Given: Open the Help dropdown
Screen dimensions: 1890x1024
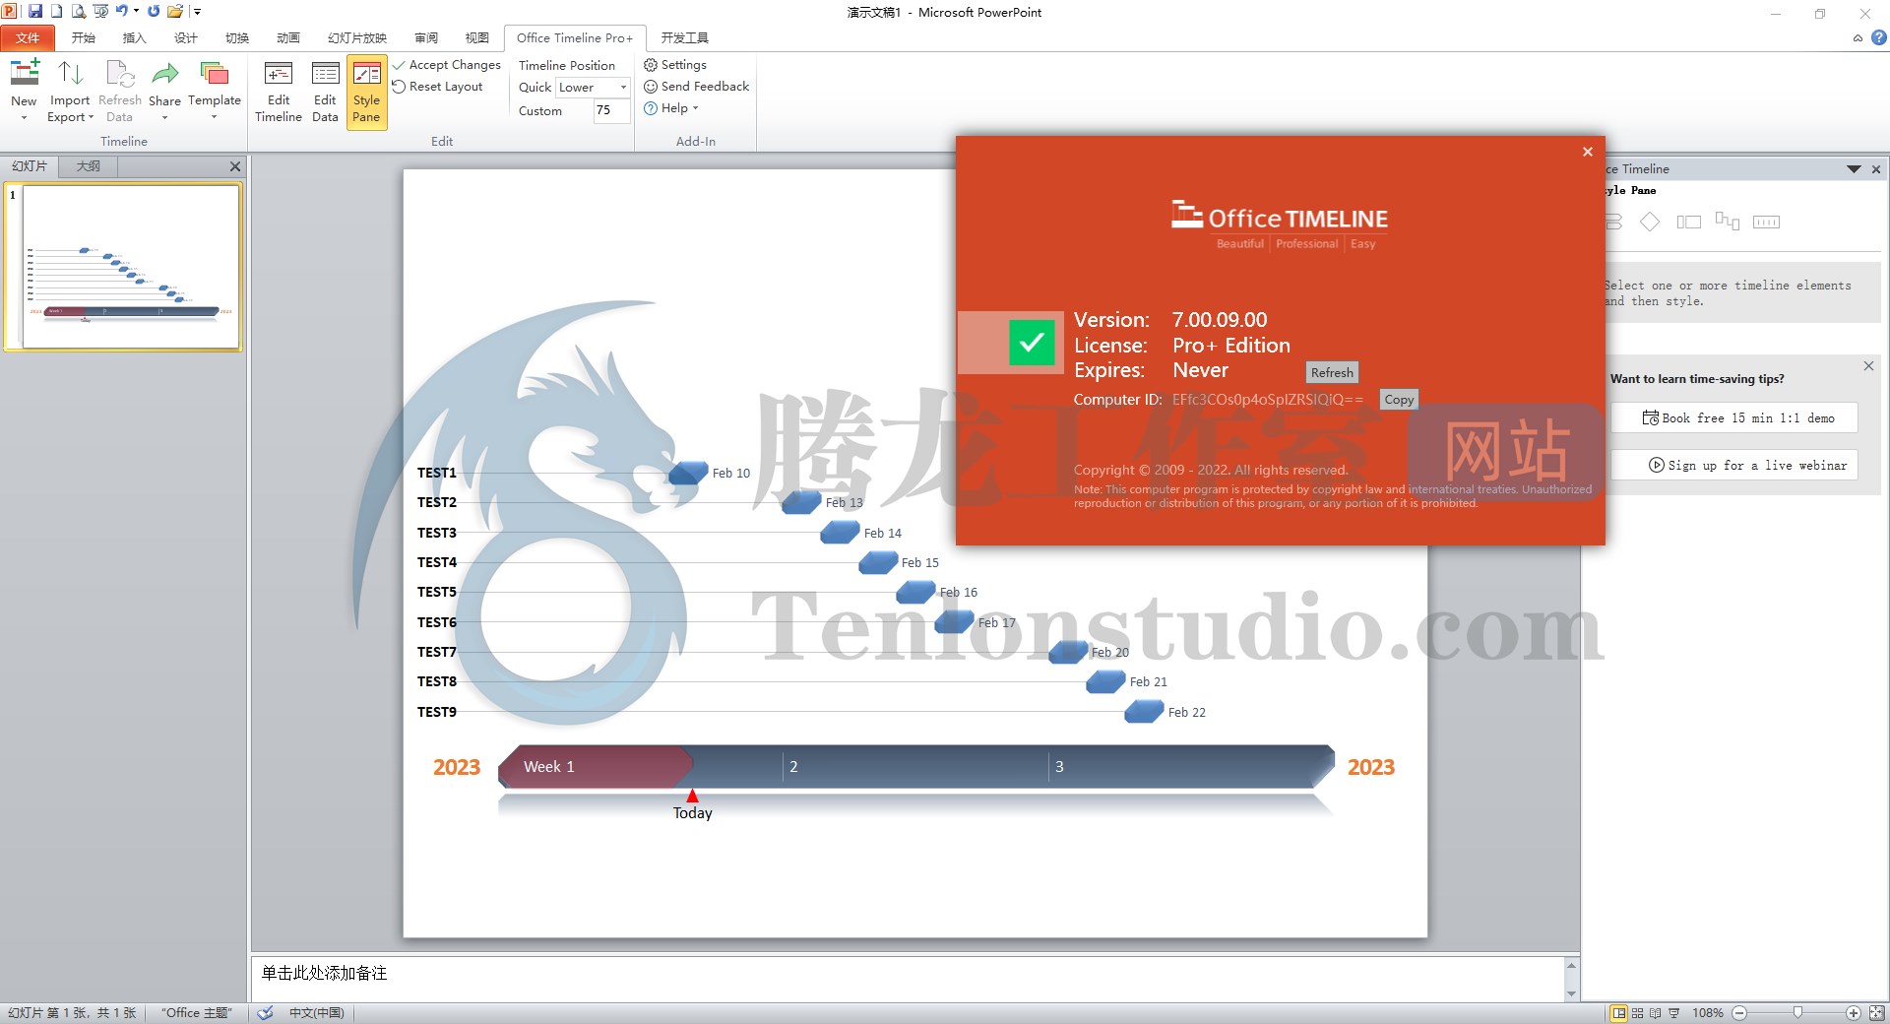Looking at the screenshot, I should tap(671, 108).
